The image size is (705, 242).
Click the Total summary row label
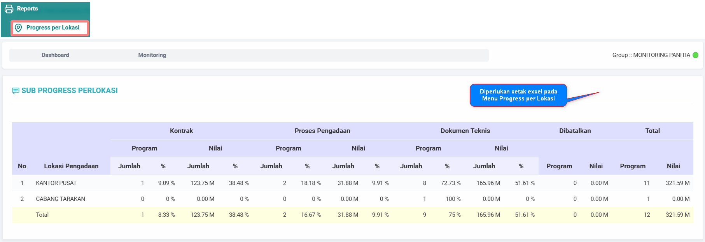[42, 215]
